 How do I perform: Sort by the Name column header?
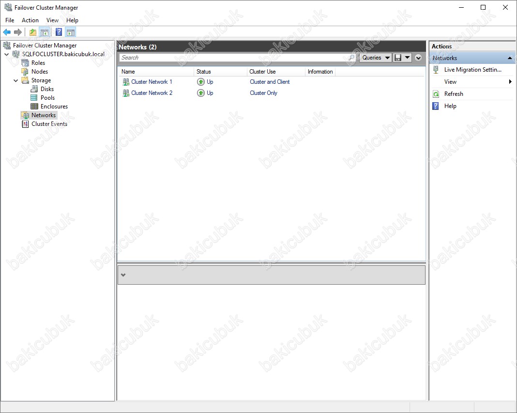(x=156, y=72)
